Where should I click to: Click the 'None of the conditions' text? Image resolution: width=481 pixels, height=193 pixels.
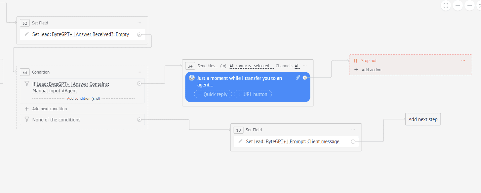(x=56, y=120)
